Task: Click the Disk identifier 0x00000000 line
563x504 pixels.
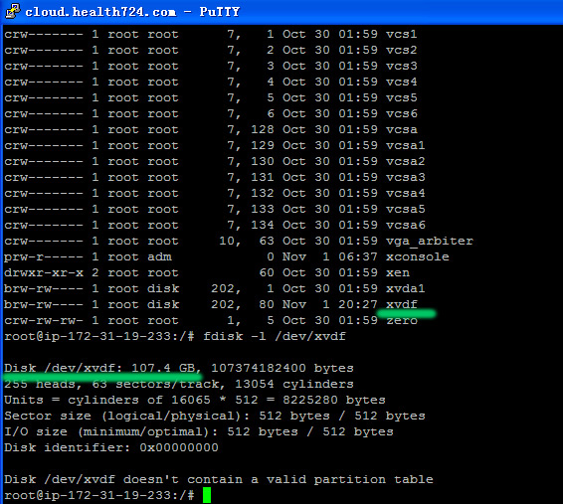Action: [x=111, y=447]
